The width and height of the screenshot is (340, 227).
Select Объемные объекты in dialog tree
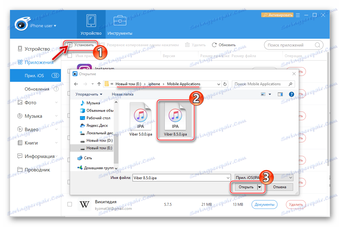pos(97,111)
